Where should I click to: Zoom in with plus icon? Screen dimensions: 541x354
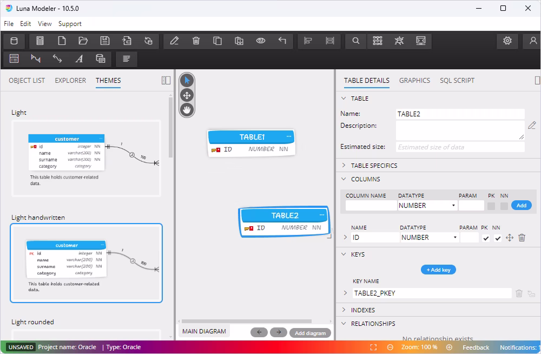tap(449, 348)
